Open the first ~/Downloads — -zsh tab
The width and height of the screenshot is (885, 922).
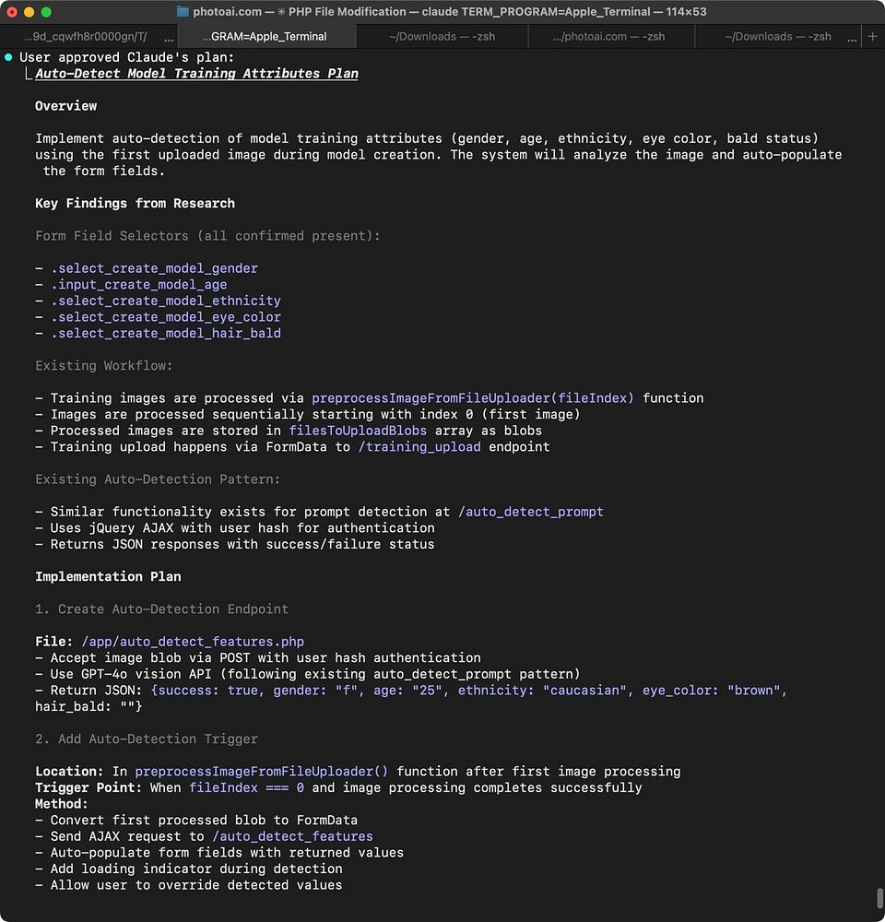(x=442, y=37)
